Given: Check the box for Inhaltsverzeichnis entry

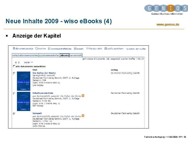Looking at the screenshot, I should tap(14, 93).
